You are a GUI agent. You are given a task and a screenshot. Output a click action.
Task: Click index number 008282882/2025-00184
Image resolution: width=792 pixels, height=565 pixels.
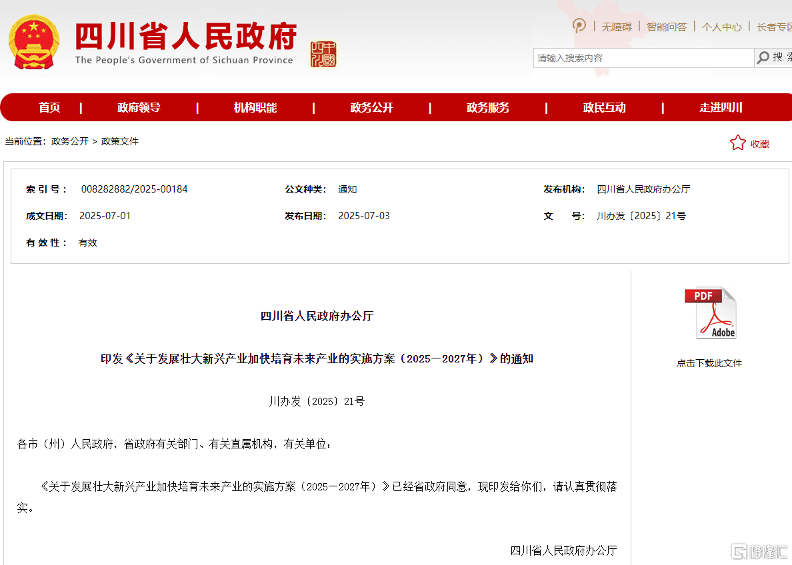coord(135,189)
